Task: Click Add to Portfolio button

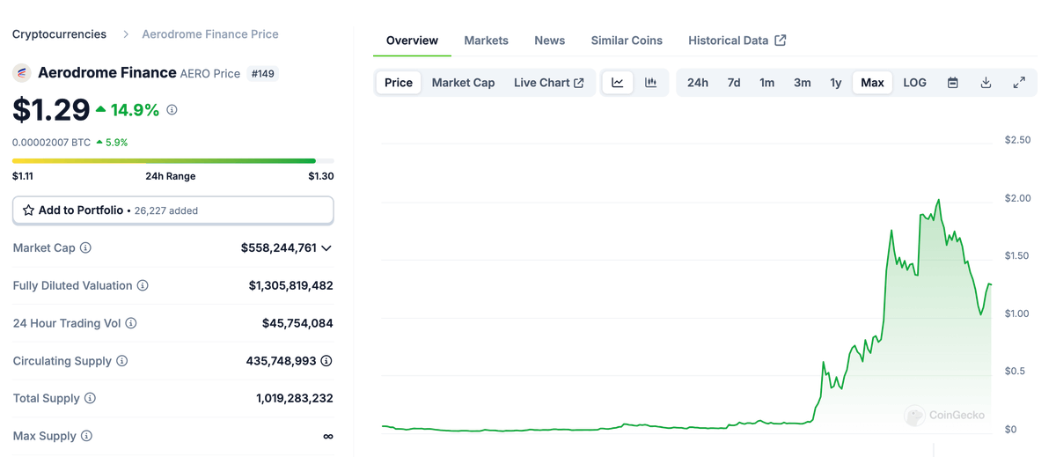Action: [172, 210]
